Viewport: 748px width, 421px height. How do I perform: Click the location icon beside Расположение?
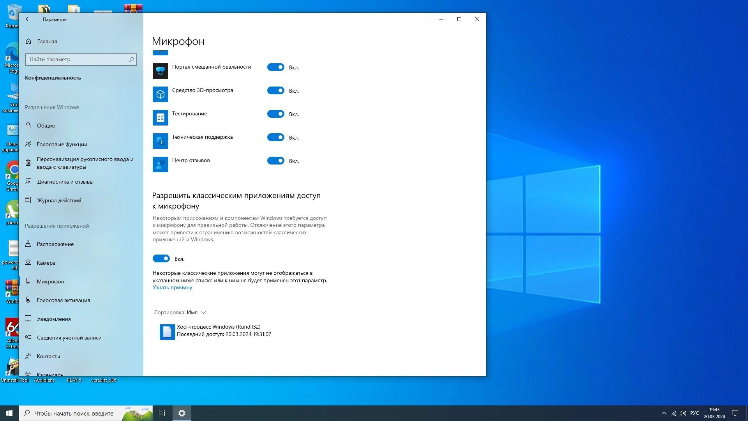(28, 244)
